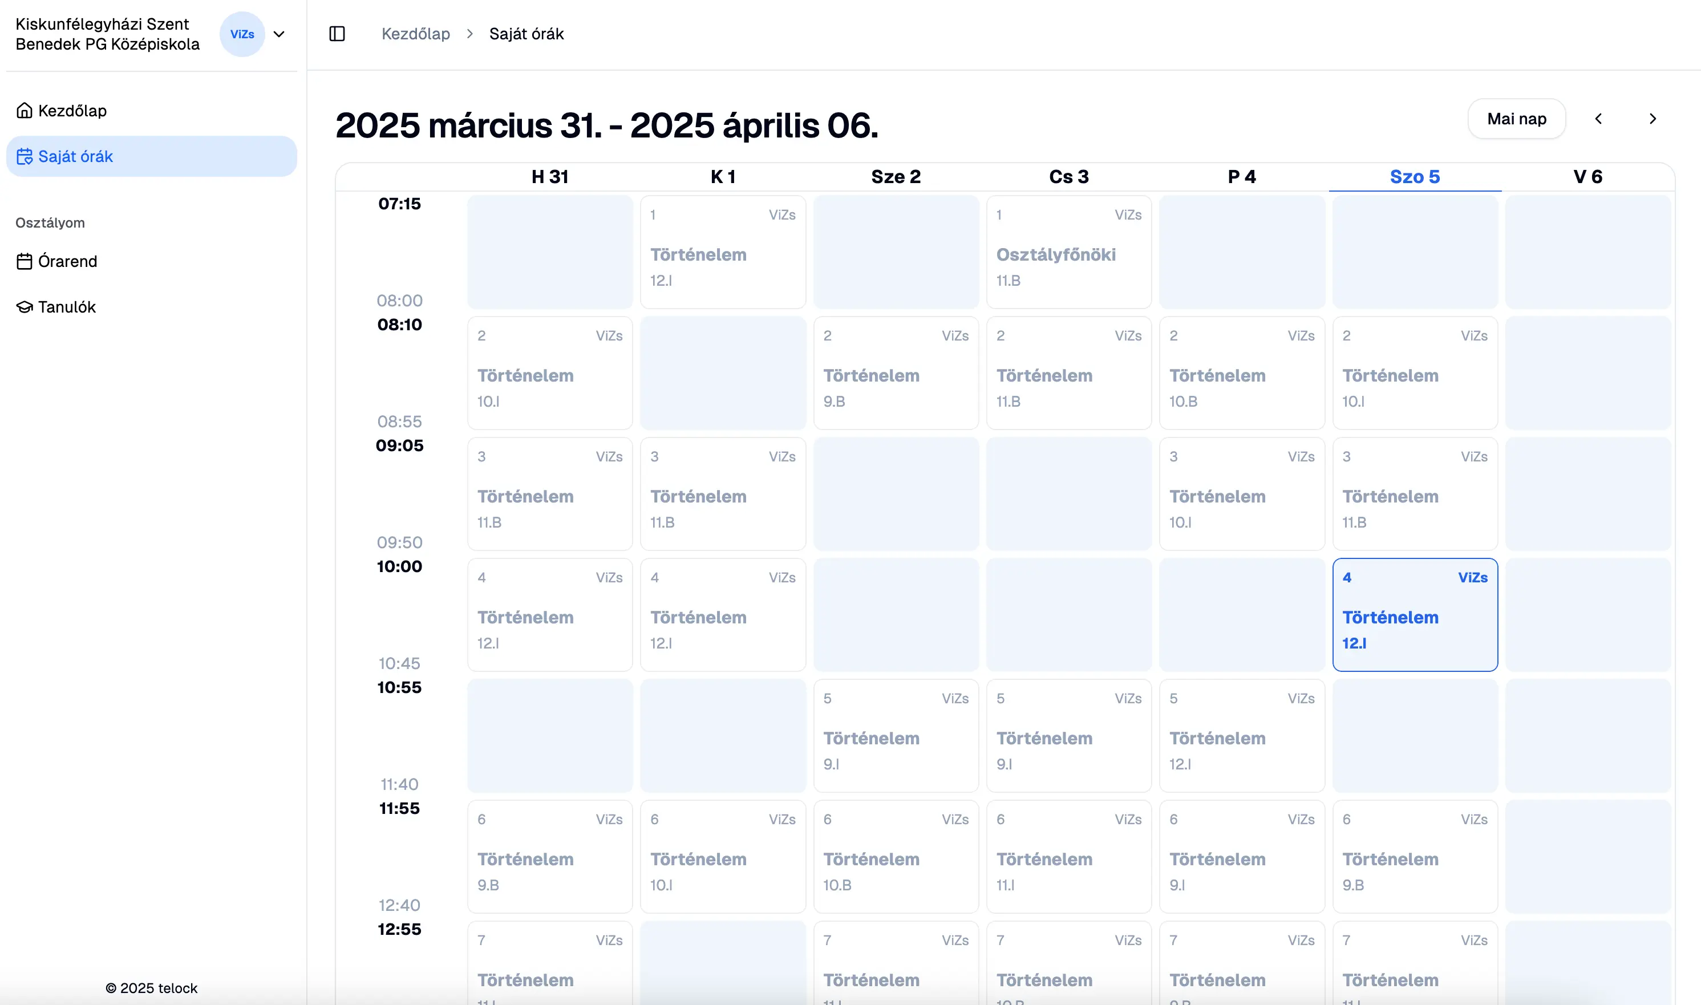Click the ViZs user avatar
1701x1005 pixels.
point(242,34)
